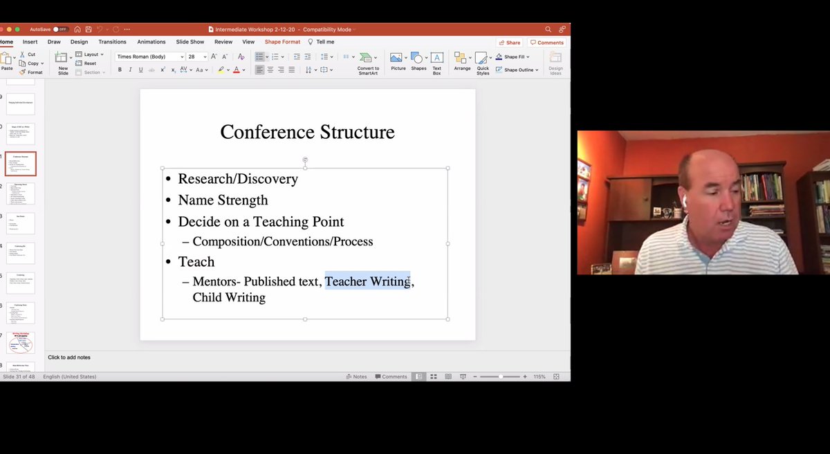Click the Copy icon
The width and height of the screenshot is (830, 454).
point(23,64)
